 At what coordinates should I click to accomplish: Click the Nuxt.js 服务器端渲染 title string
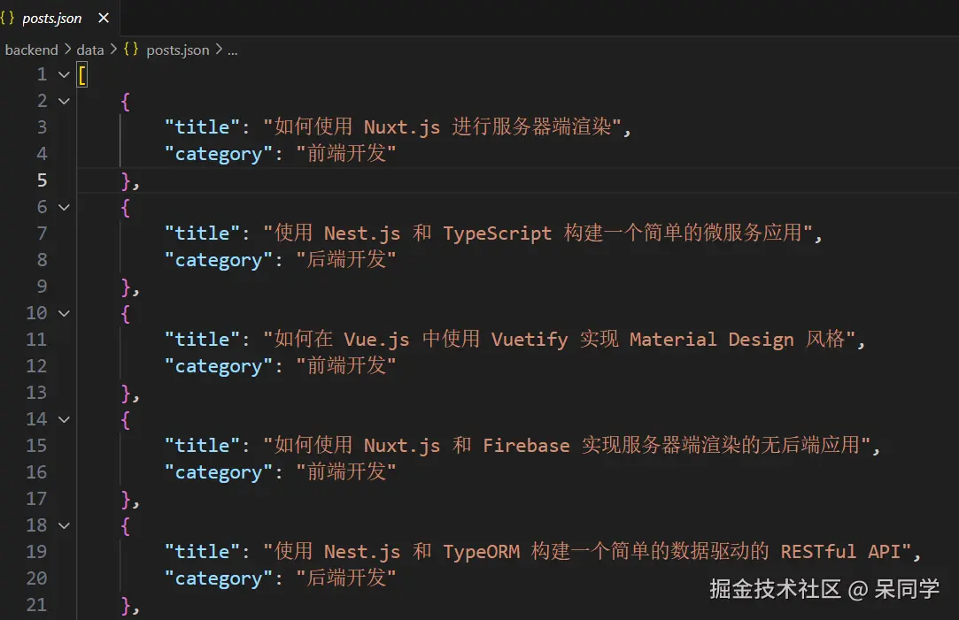coord(442,127)
